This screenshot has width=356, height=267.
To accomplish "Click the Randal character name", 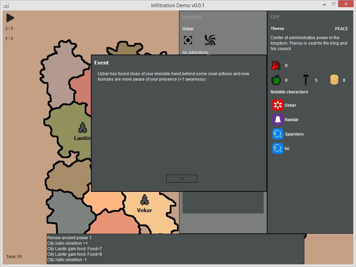I will [x=291, y=120].
